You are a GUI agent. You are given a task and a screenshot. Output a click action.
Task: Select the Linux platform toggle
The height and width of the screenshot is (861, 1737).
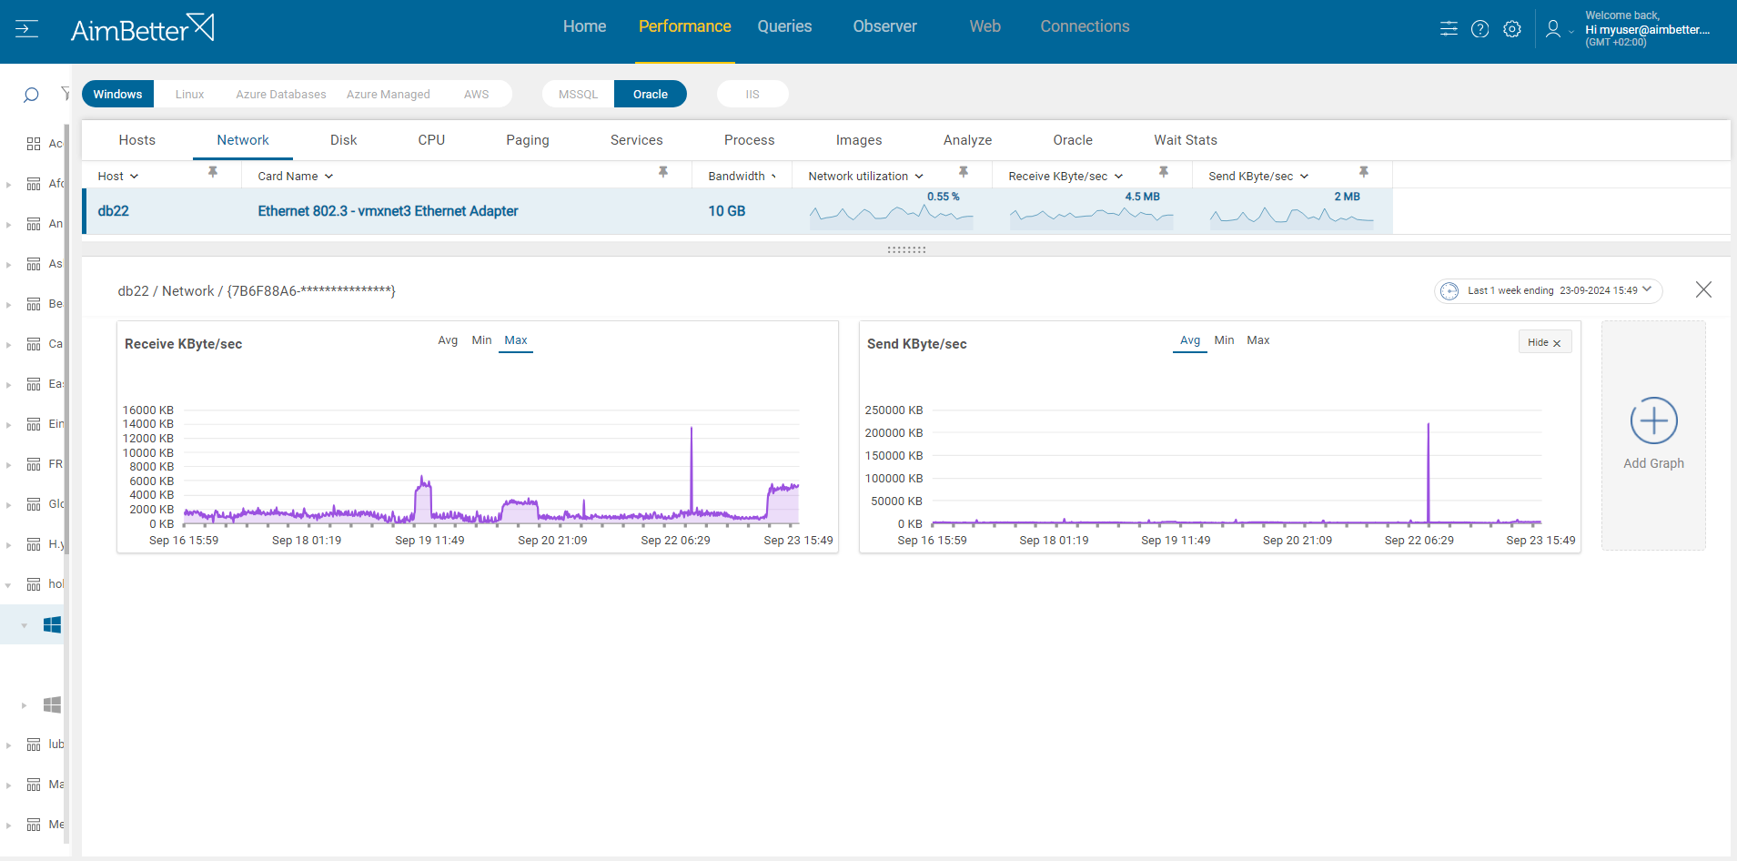[190, 94]
